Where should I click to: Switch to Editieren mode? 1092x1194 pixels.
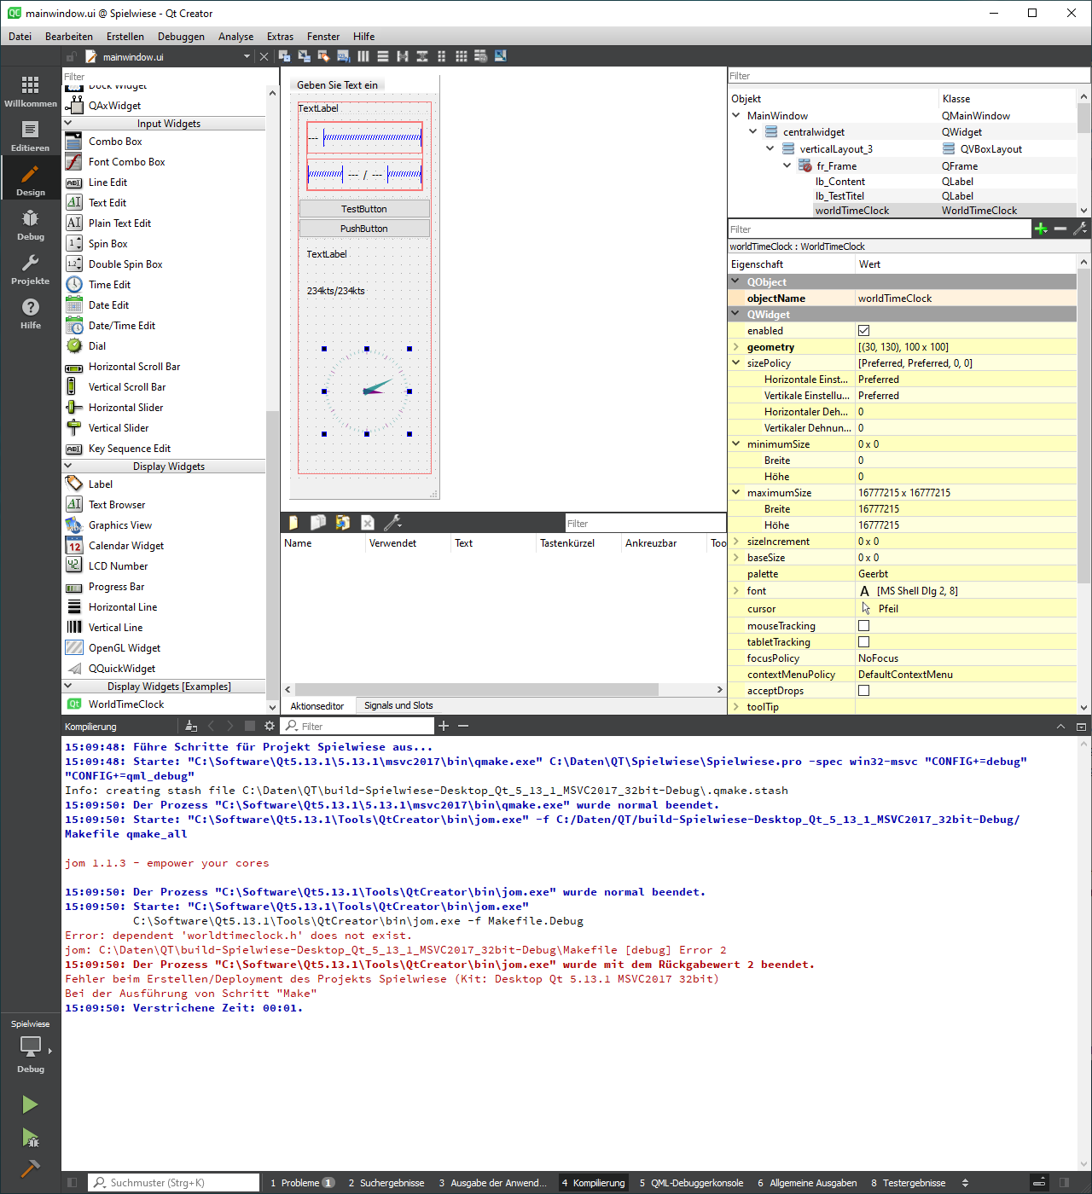point(30,136)
